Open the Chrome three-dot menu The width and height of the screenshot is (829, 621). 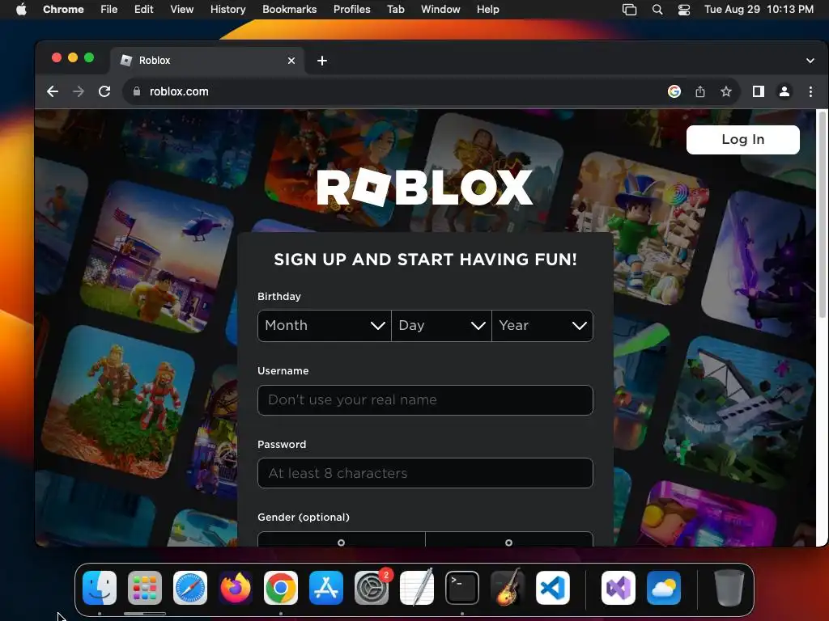[810, 91]
